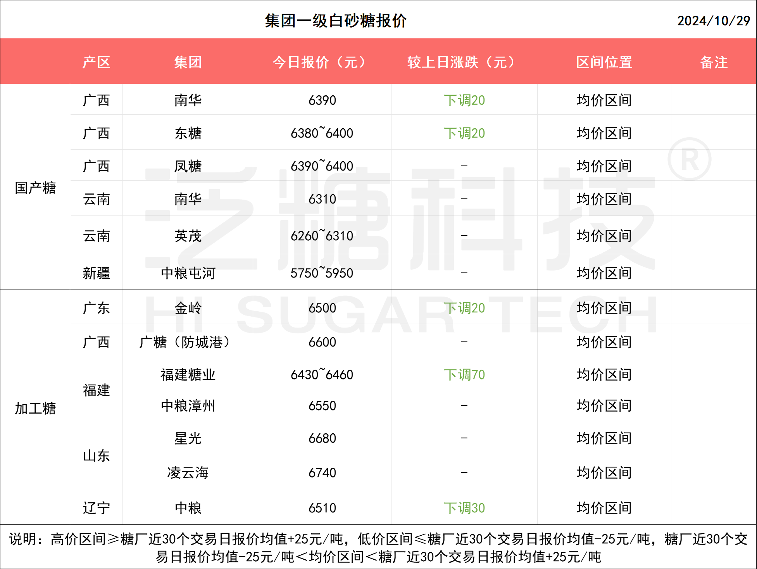The height and width of the screenshot is (569, 757).
Task: Click the 集团 column header
Action: pos(188,62)
